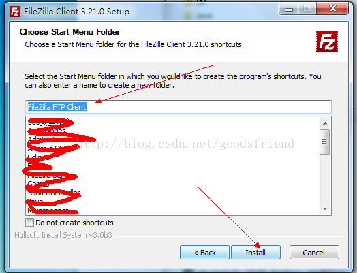
Task: Select Android Studio folder entry
Action: [x=52, y=148]
